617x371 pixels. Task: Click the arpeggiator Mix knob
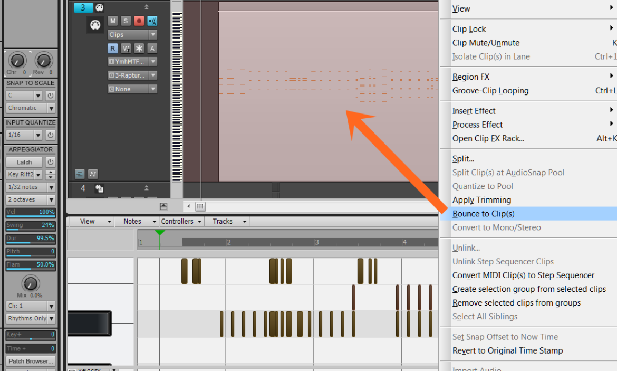(x=30, y=283)
